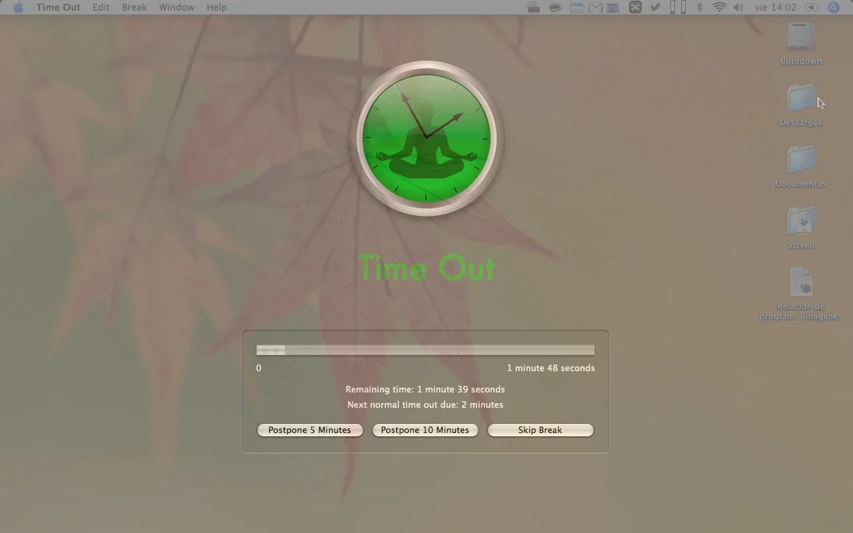The height and width of the screenshot is (533, 853).
Task: Open the Wi-Fi status menu
Action: 719,7
